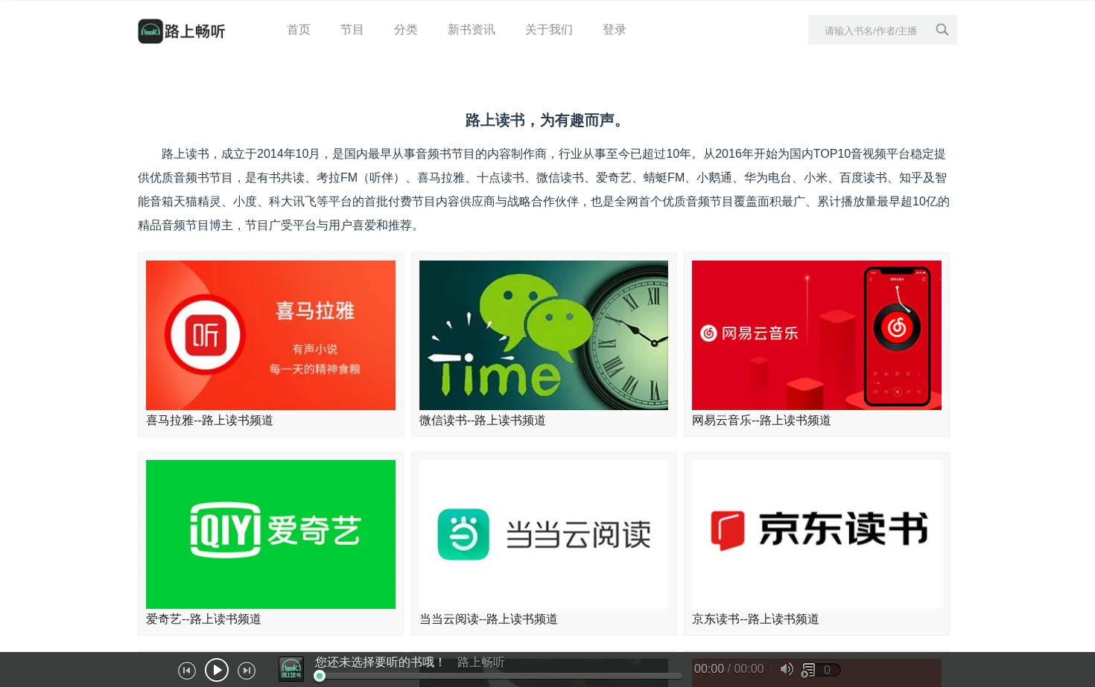Screen dimensions: 1095x687
Task: Open the 首页 menu item
Action: coord(299,30)
